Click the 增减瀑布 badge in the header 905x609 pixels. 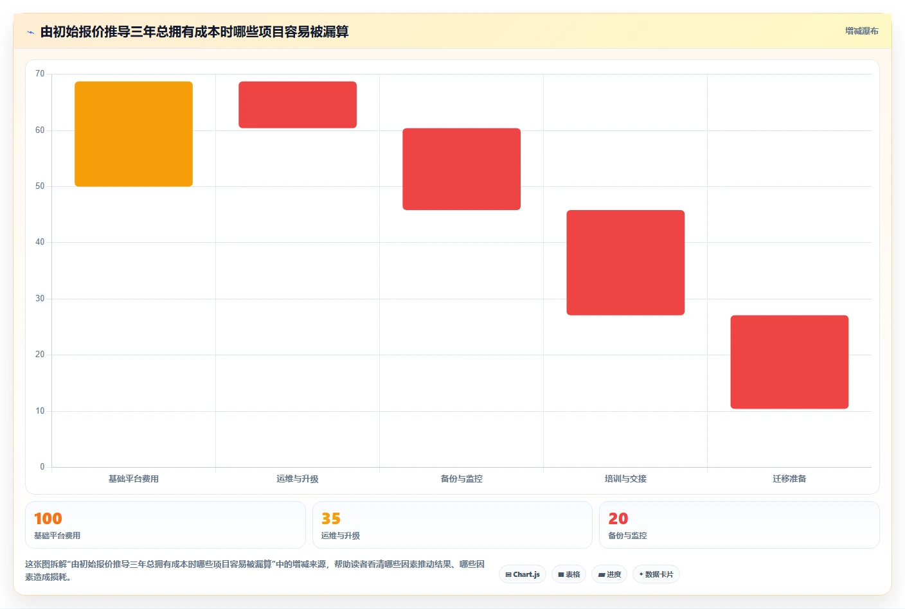(861, 31)
